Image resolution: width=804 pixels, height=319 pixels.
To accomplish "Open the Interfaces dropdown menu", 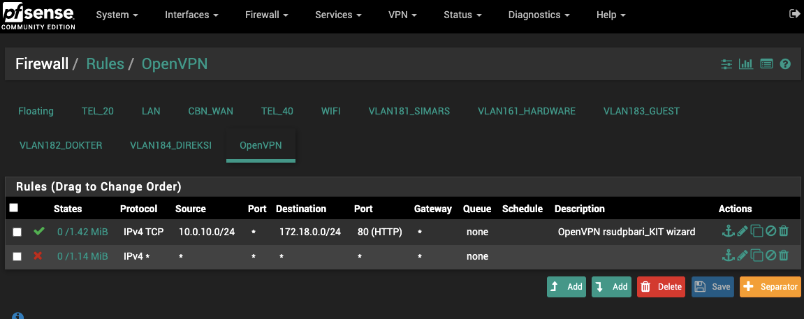I will [192, 15].
